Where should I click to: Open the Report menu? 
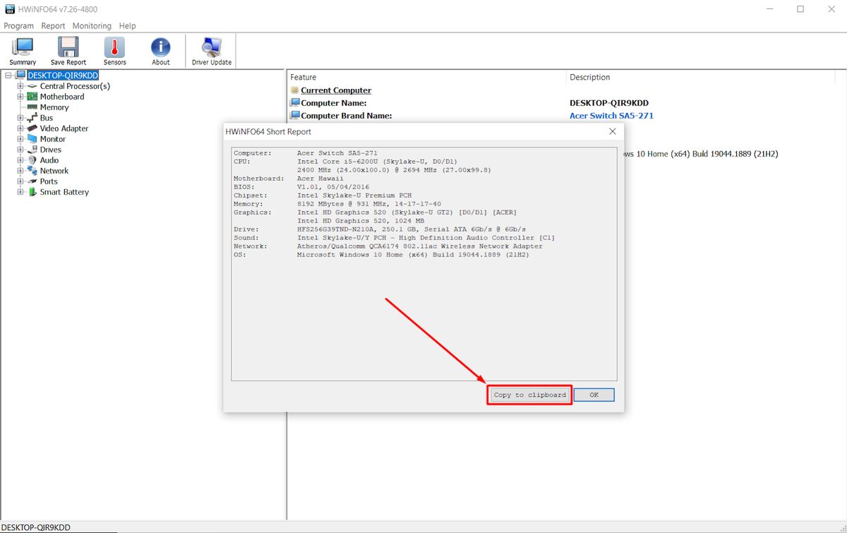53,26
